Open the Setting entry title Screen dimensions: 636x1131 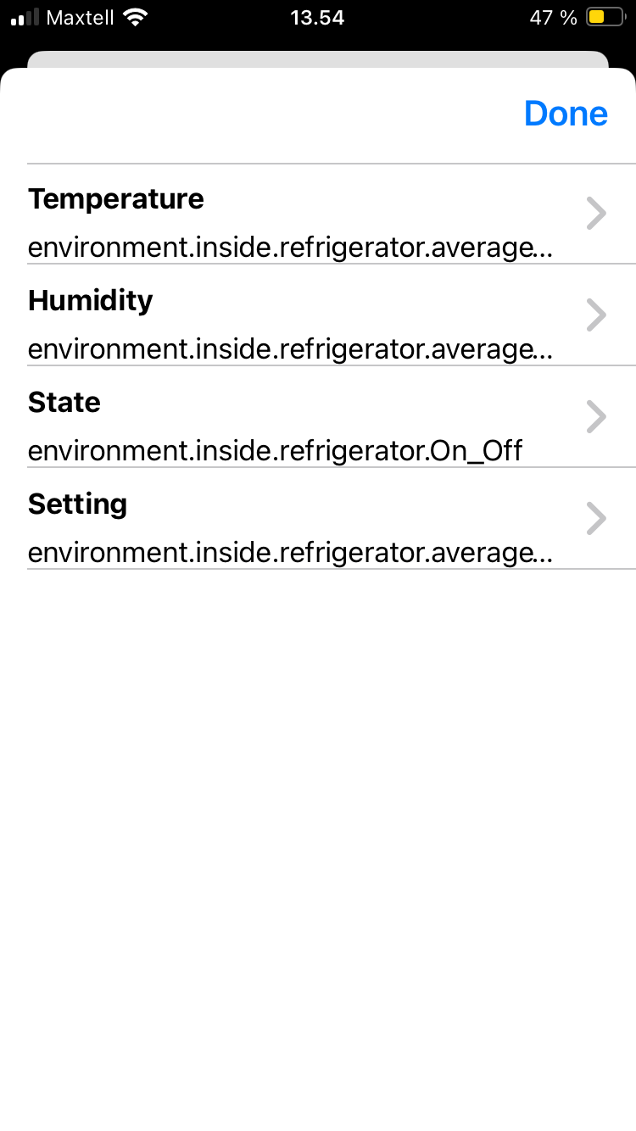click(78, 504)
